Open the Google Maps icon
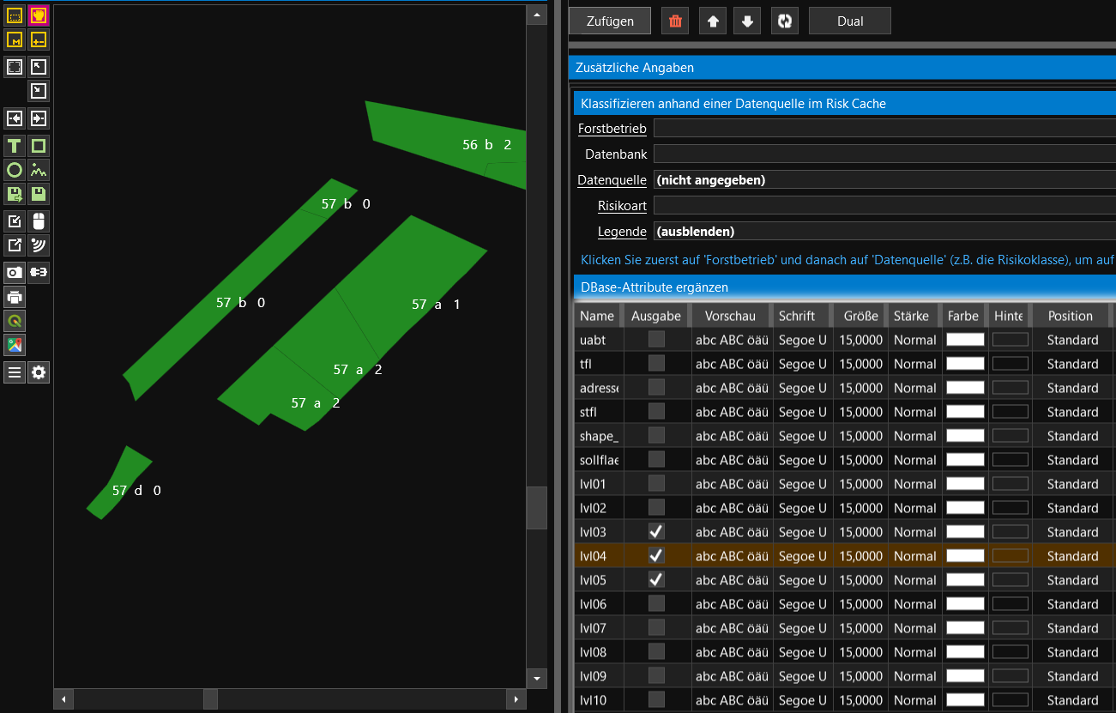The image size is (1116, 713). coord(15,345)
